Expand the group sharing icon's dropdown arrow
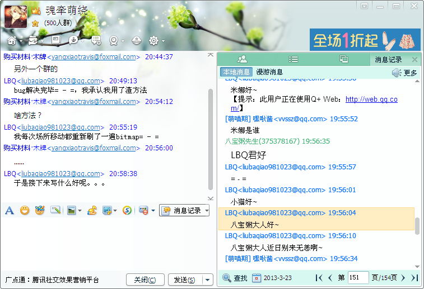Screen dimensions: 424x289 (x=42, y=41)
